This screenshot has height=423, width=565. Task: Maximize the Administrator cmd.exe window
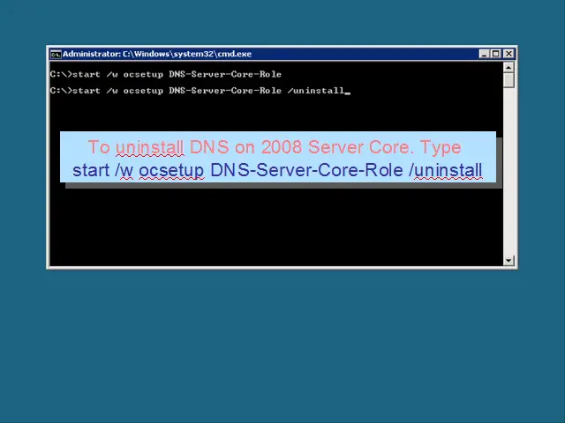pyautogui.click(x=496, y=54)
